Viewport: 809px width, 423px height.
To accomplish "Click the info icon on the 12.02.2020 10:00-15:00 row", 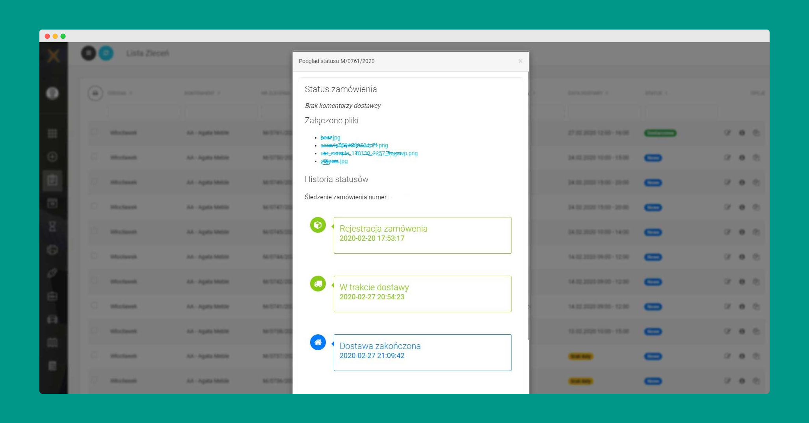I will tap(742, 332).
